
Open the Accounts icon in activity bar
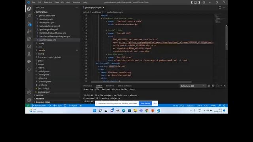pos(29,92)
